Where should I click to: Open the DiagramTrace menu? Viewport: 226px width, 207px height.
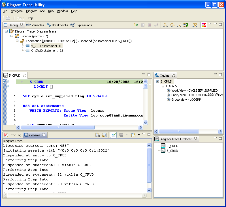click(35, 11)
